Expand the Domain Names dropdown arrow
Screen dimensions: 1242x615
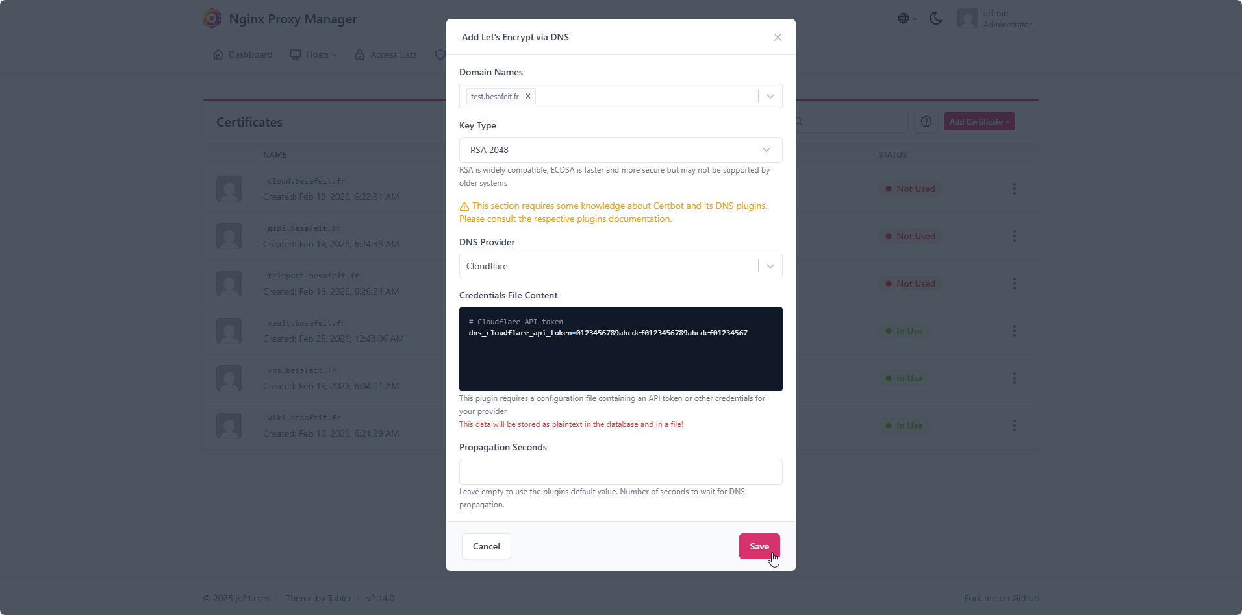click(770, 96)
